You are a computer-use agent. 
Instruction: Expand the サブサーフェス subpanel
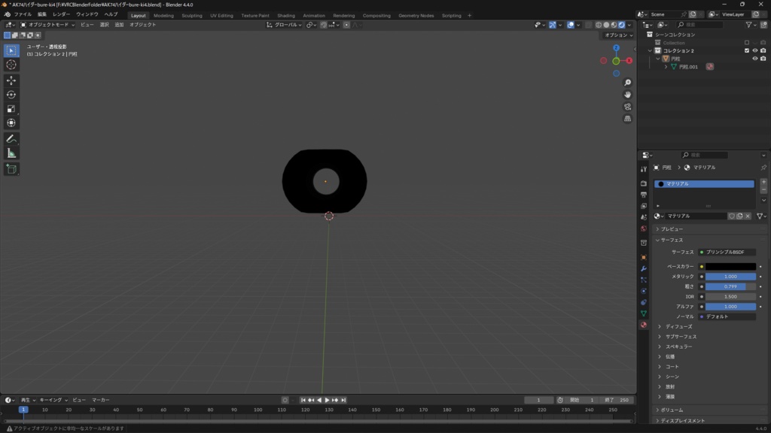click(x=681, y=337)
